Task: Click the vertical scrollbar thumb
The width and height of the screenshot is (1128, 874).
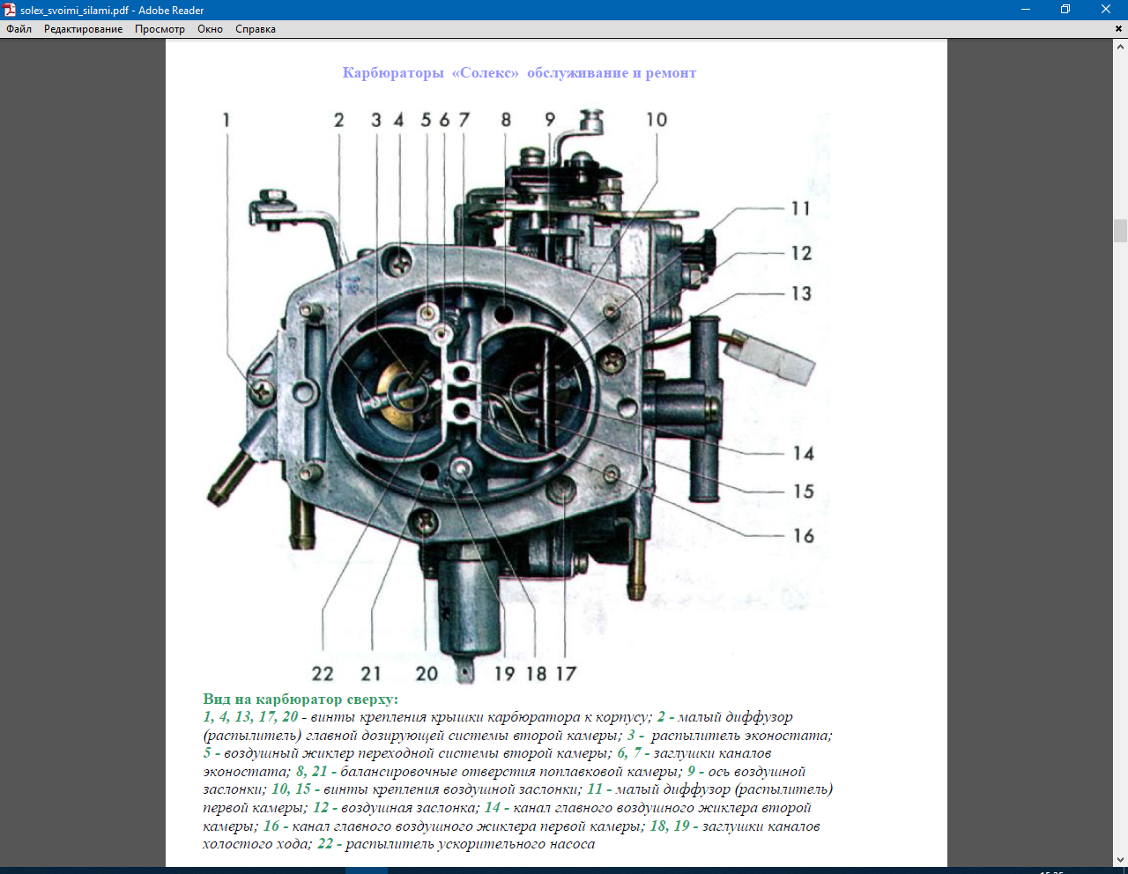Action: pyautogui.click(x=1120, y=231)
